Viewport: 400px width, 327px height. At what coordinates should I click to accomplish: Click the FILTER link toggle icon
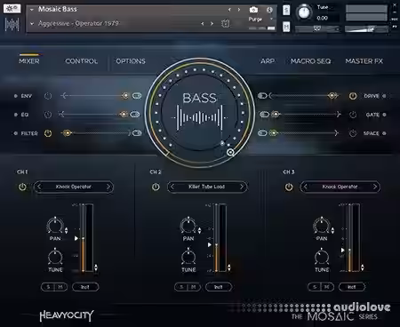pos(137,133)
